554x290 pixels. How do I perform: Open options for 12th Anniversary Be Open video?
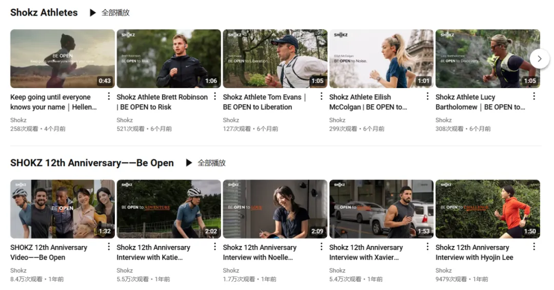[x=108, y=246]
